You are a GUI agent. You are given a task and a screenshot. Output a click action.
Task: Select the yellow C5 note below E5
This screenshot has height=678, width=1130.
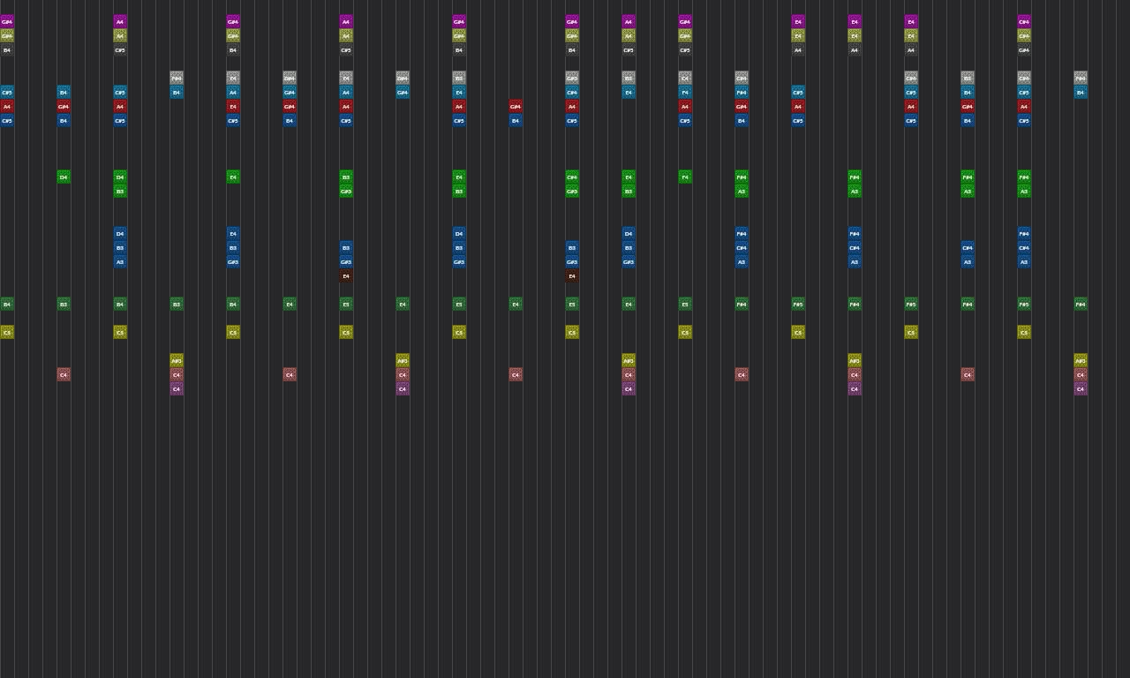[458, 332]
